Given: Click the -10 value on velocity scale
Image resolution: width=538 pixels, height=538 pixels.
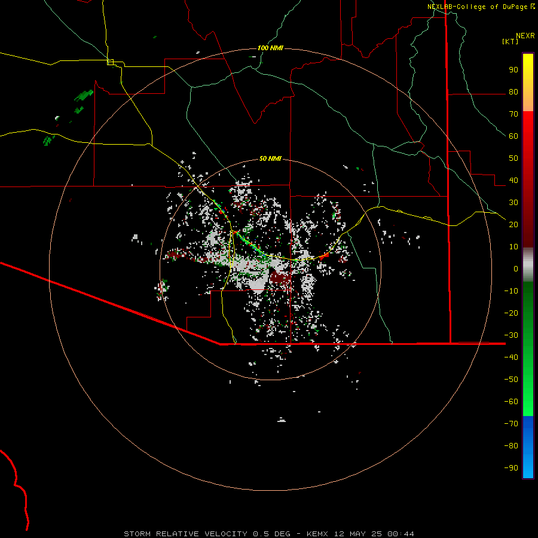Looking at the screenshot, I should tap(511, 291).
